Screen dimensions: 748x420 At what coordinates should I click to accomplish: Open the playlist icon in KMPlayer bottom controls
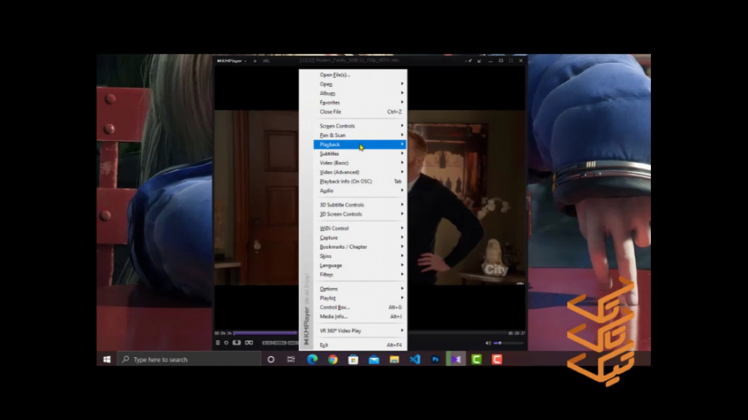click(218, 343)
